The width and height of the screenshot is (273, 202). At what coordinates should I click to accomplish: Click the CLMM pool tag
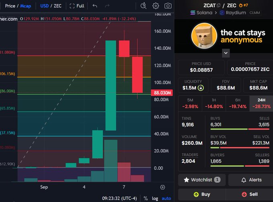[x=255, y=13]
